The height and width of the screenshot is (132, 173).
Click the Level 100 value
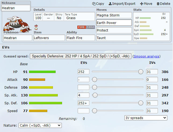point(38,18)
